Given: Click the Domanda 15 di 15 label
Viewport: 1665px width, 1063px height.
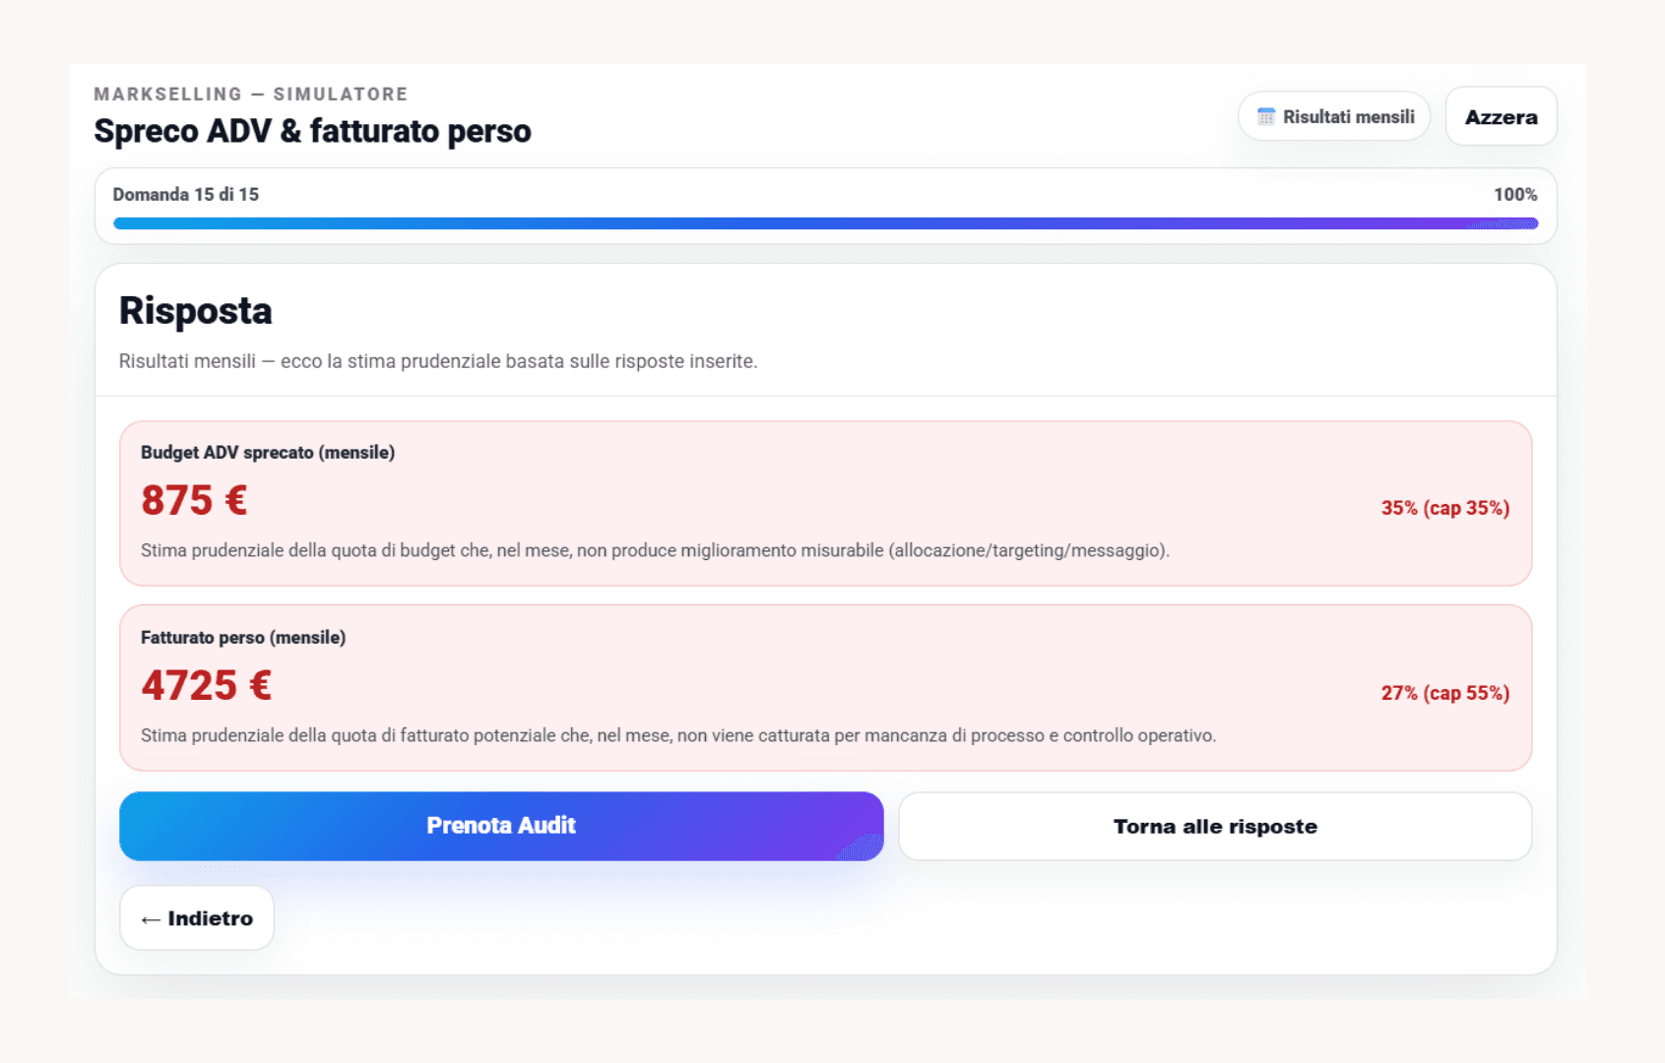Looking at the screenshot, I should click(x=186, y=195).
